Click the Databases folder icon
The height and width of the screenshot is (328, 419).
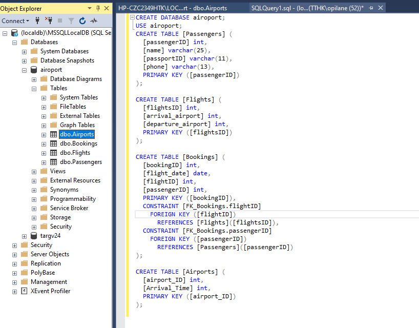(24, 42)
